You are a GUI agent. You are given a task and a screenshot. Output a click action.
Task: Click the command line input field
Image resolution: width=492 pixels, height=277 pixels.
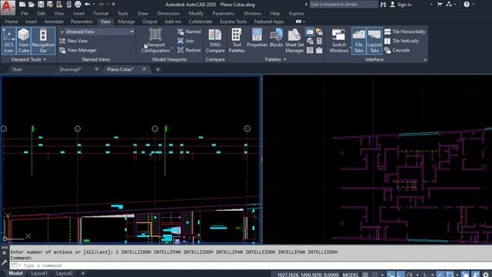[251, 265]
